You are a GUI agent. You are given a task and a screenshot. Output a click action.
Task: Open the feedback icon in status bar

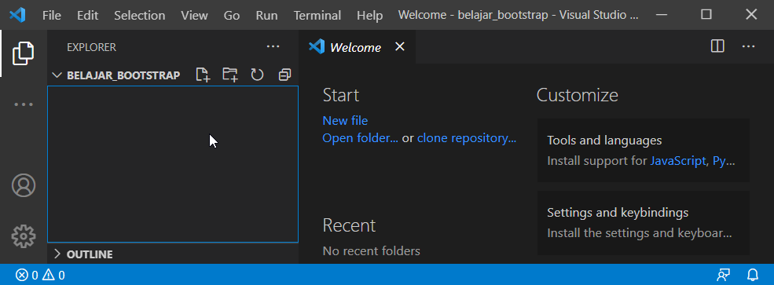(724, 275)
